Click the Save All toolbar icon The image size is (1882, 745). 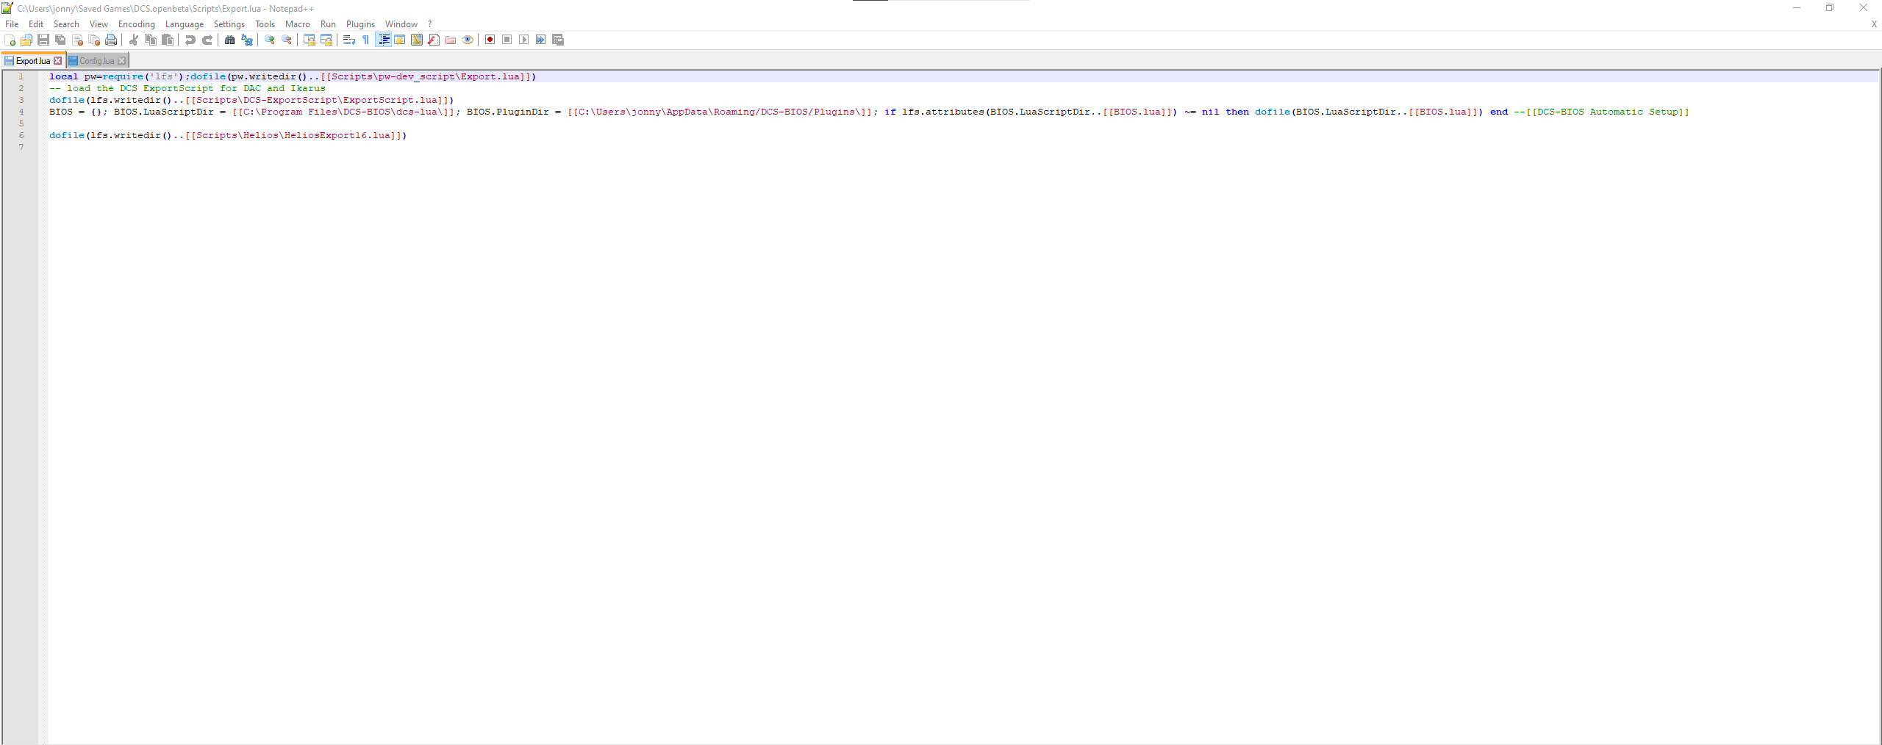click(60, 40)
